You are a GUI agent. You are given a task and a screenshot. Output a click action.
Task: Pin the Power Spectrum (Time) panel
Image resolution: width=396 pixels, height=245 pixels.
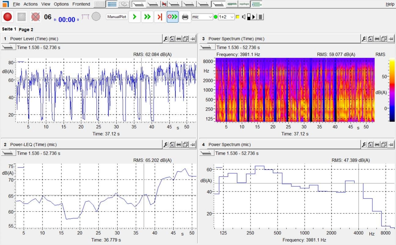point(391,39)
